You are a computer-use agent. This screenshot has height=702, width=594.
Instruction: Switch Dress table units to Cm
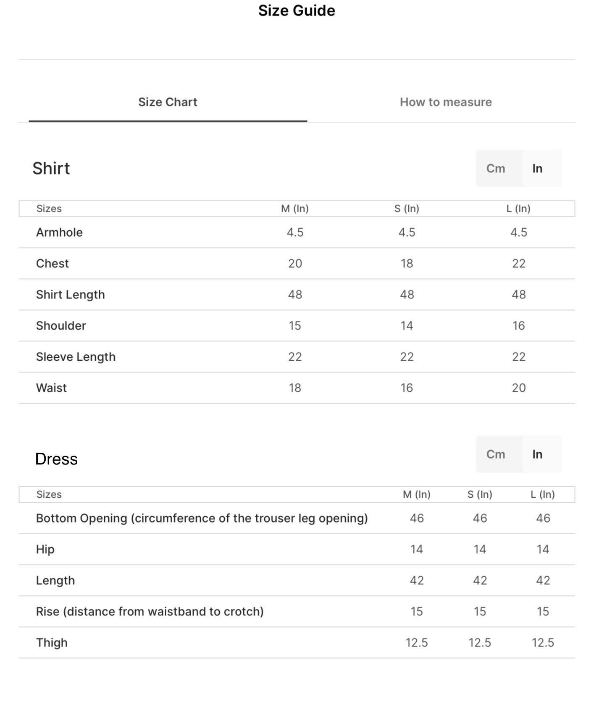(496, 454)
